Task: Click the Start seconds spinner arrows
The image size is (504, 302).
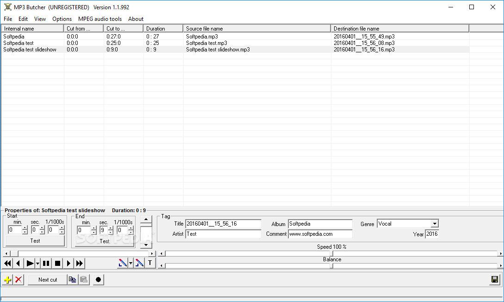Action: [x=42, y=230]
